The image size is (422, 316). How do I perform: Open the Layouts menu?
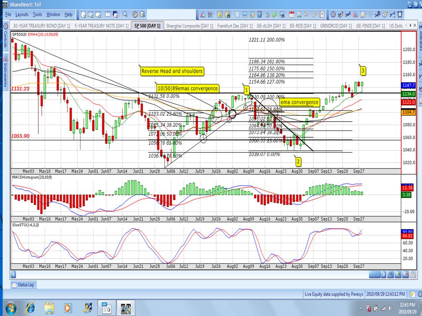22,14
